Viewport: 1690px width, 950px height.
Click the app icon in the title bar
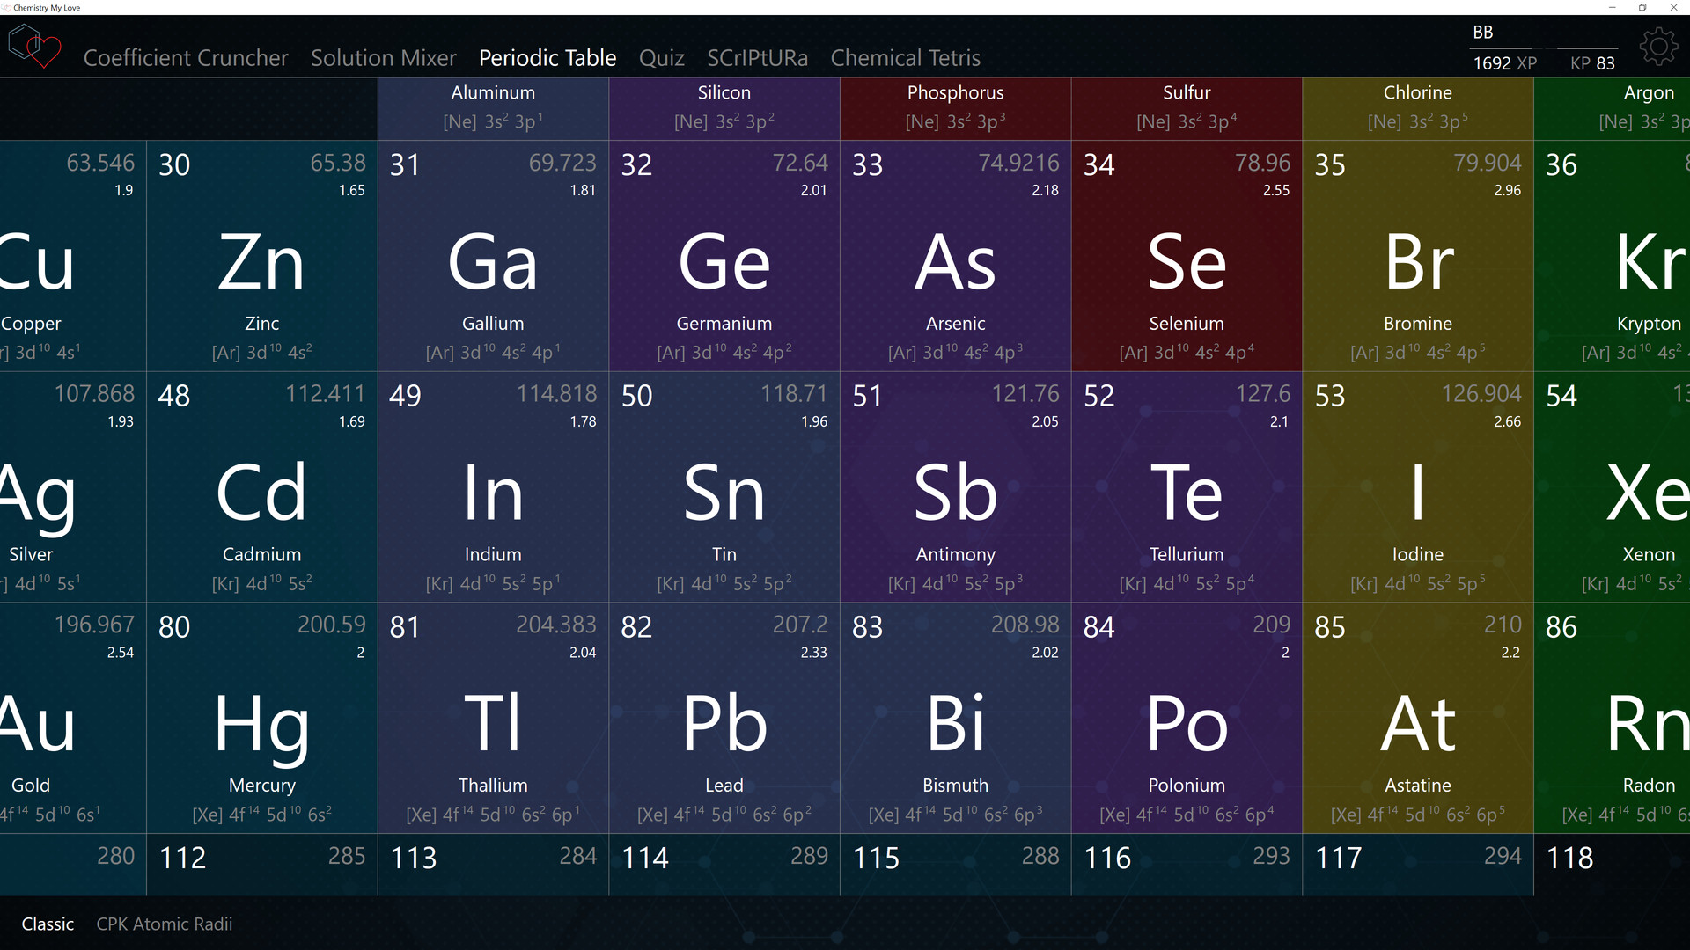tap(7, 7)
